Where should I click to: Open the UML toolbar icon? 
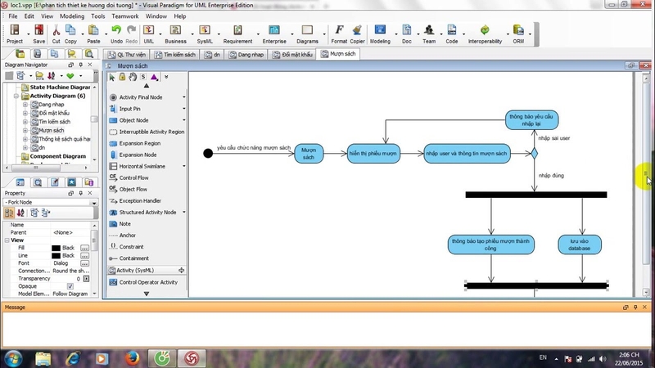149,34
